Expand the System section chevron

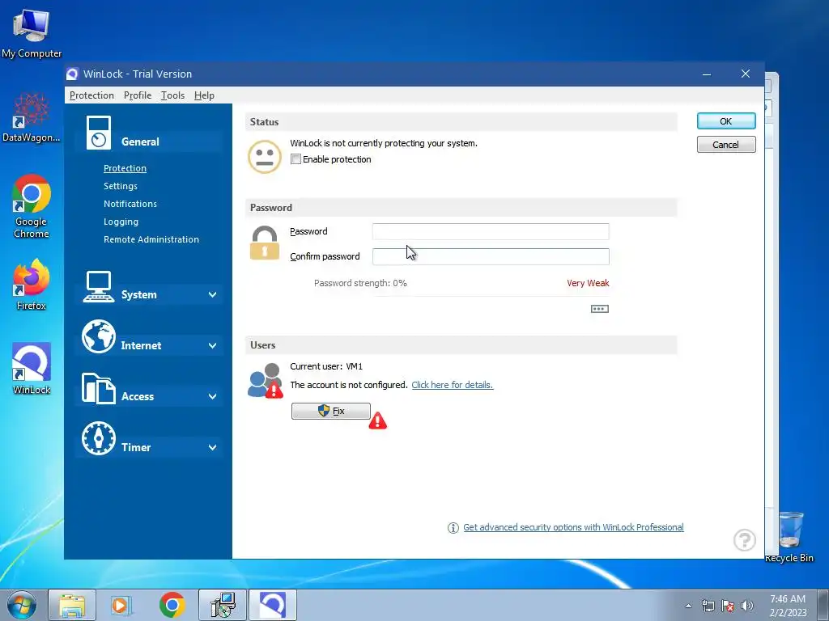pyautogui.click(x=212, y=294)
